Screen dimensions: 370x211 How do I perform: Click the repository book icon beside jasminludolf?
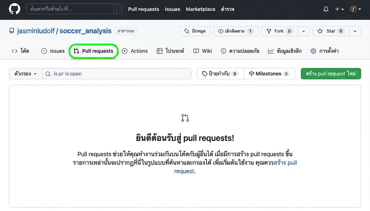(x=12, y=31)
